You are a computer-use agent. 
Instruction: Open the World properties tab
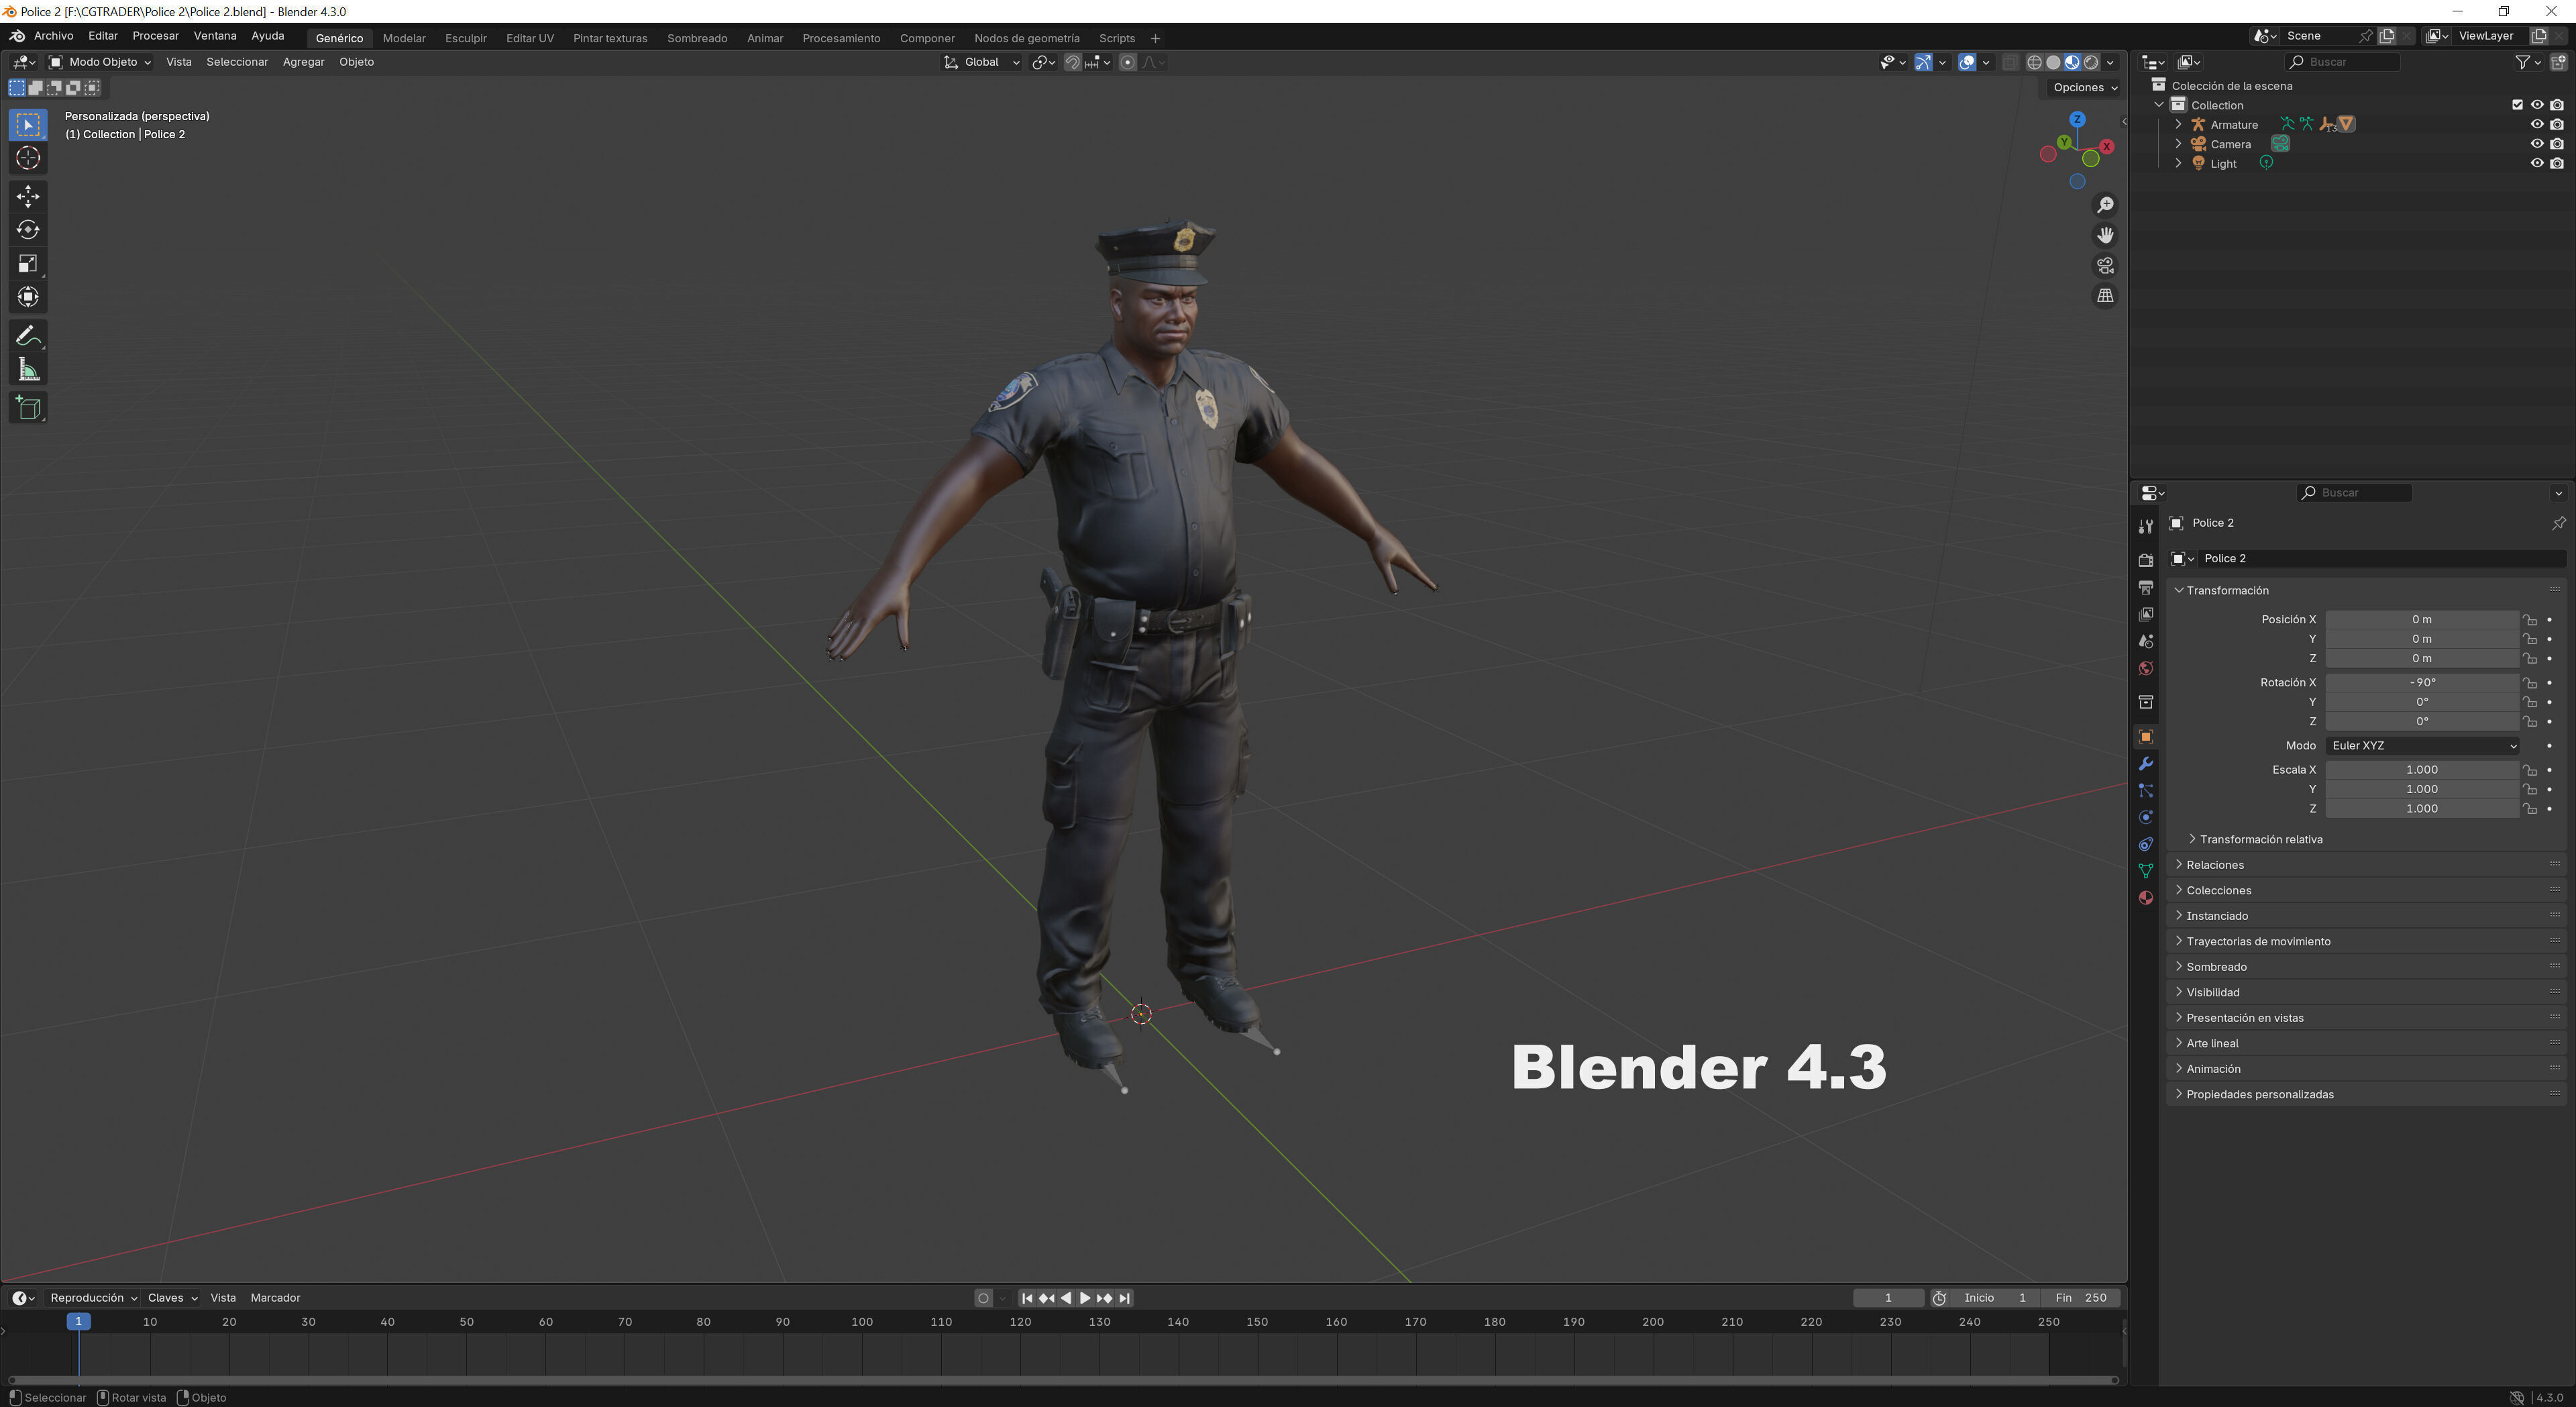(2145, 669)
